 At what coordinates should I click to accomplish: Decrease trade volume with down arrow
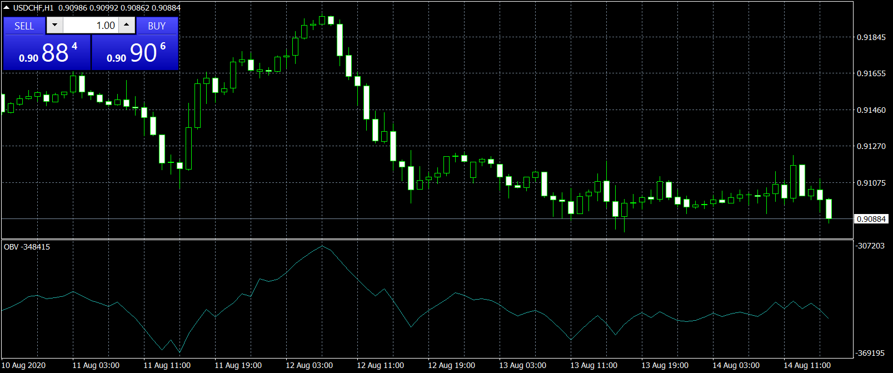pyautogui.click(x=54, y=25)
